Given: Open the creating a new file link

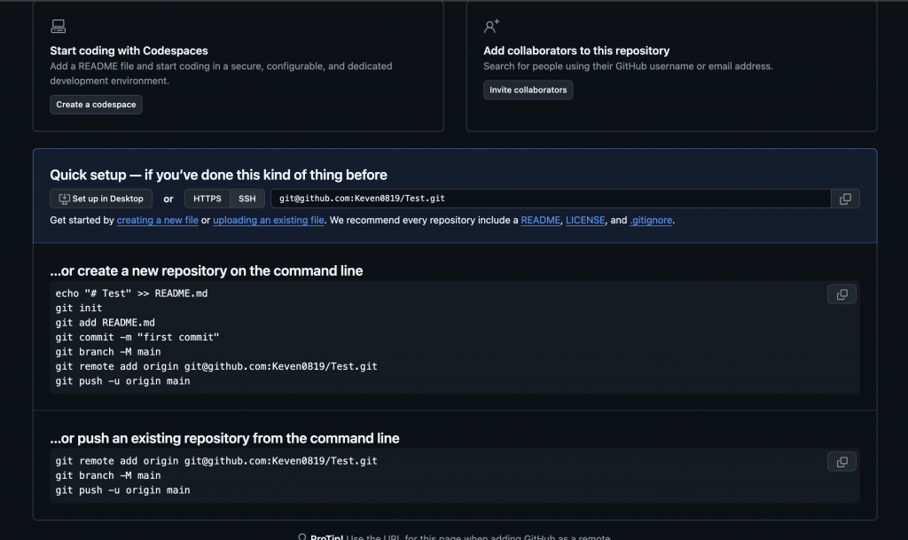Looking at the screenshot, I should [158, 220].
